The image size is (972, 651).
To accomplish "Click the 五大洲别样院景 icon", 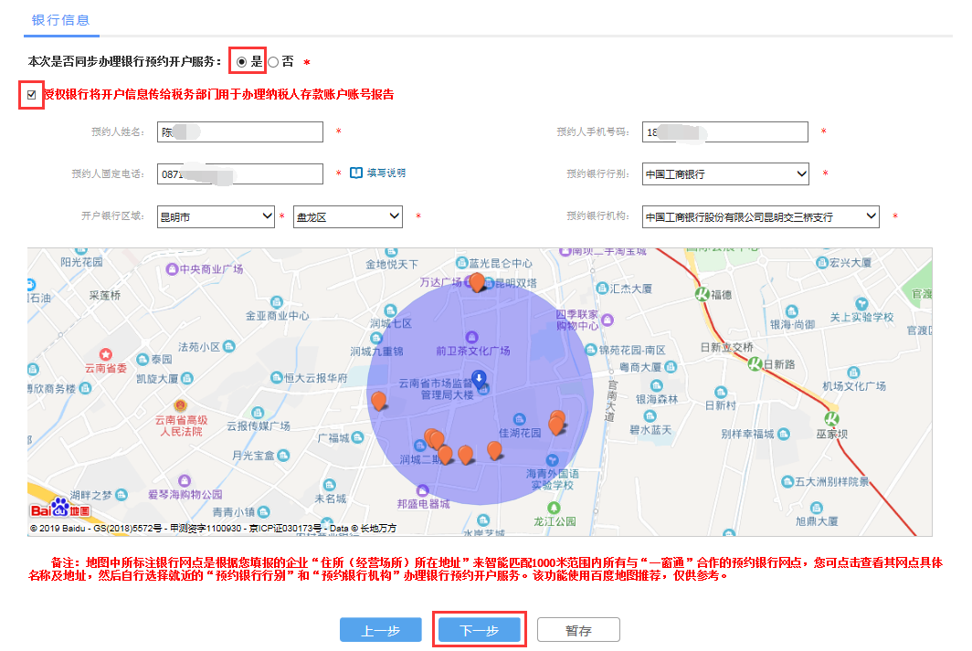I will point(787,481).
